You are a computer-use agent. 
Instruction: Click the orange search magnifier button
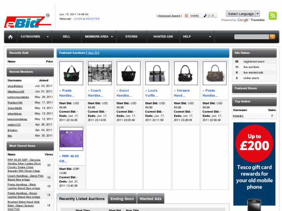pyautogui.click(x=272, y=37)
